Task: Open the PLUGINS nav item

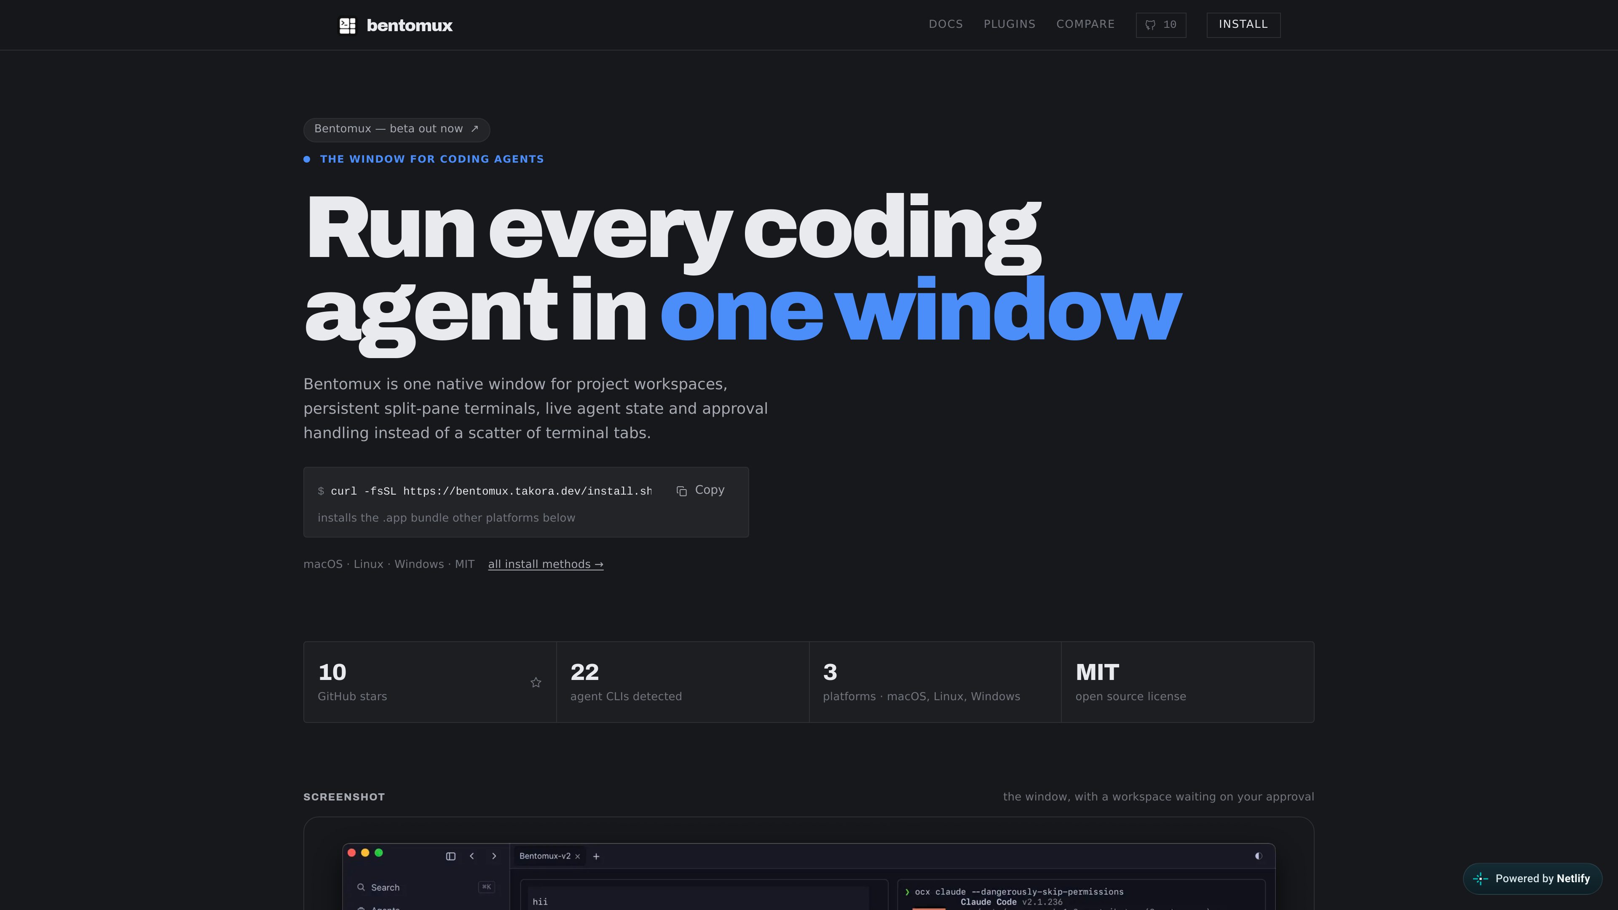Action: pyautogui.click(x=1010, y=24)
